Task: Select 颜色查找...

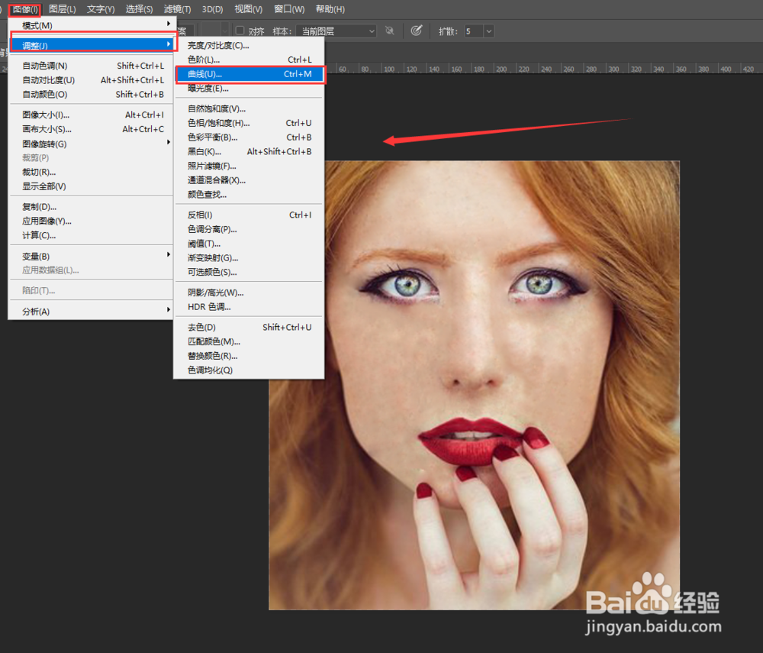Action: 250,194
